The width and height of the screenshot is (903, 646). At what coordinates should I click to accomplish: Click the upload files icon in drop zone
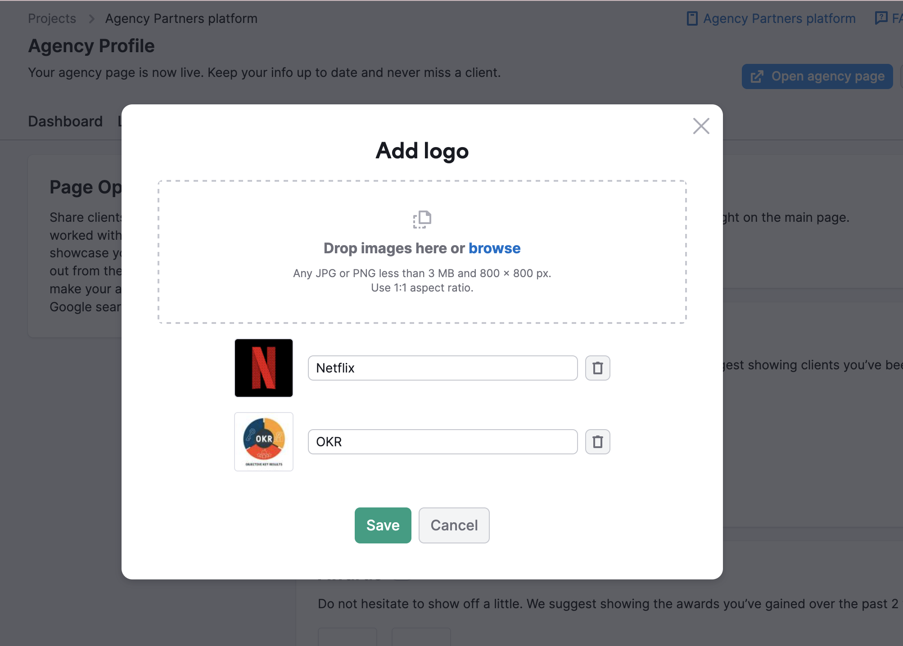422,220
